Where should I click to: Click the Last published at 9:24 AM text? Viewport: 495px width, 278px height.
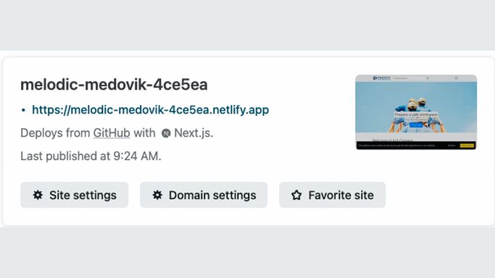point(91,156)
